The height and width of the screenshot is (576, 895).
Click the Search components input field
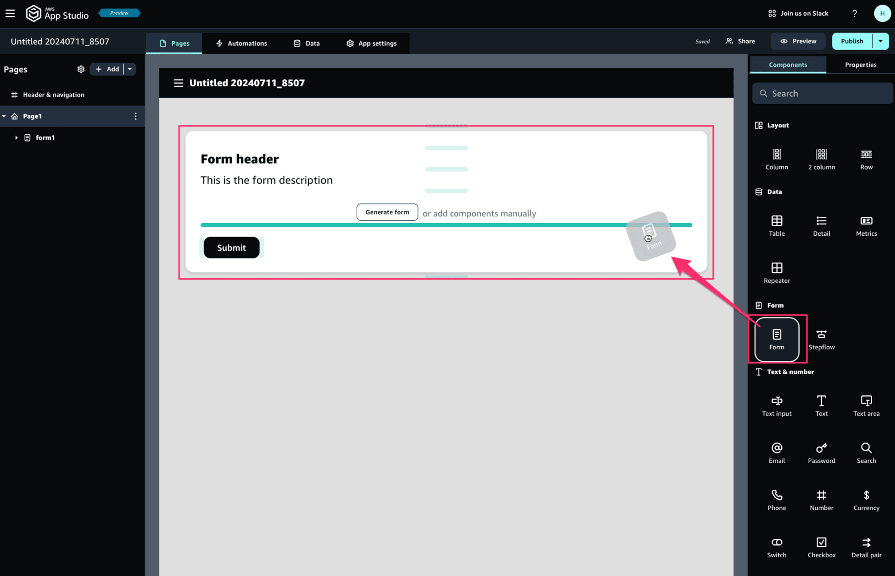[822, 93]
